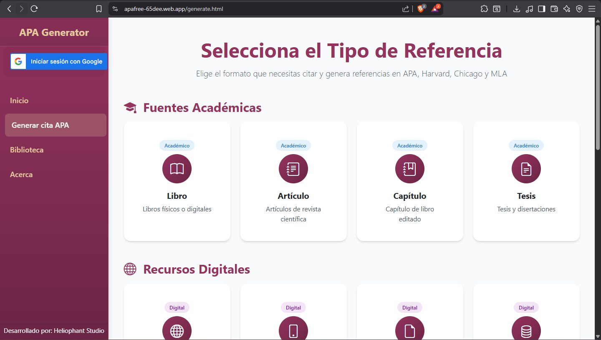Viewport: 601px width, 340px height.
Task: Open the database stack icon card
Action: [x=526, y=330]
